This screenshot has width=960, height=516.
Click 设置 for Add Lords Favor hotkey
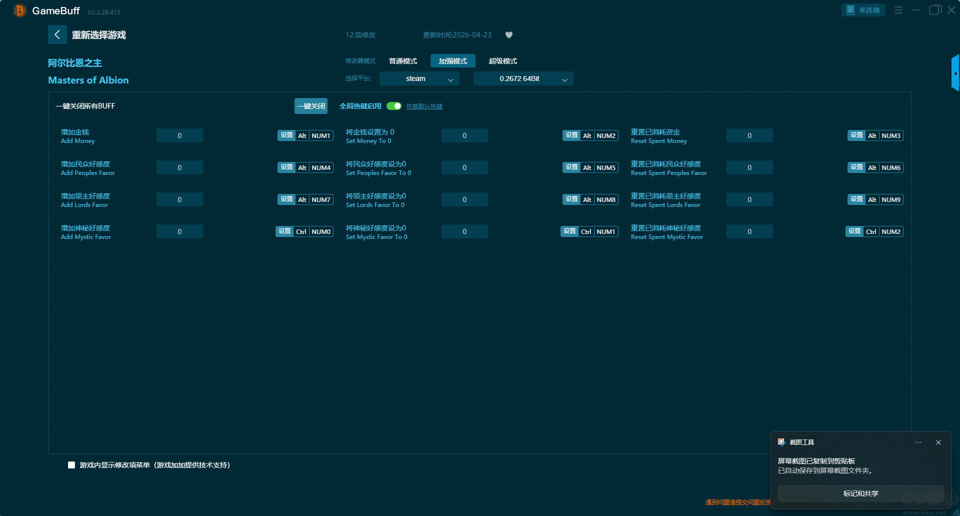[x=286, y=199]
